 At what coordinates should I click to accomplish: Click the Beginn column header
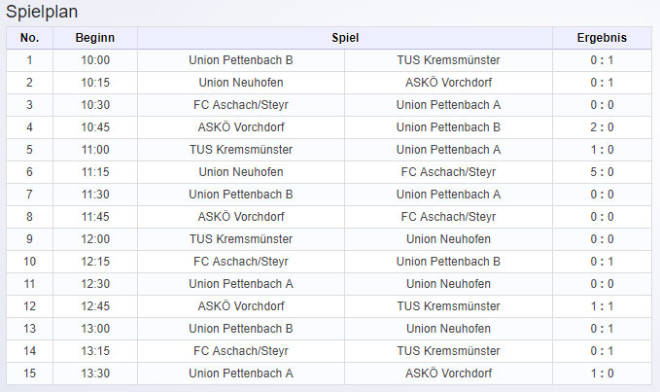(x=95, y=38)
